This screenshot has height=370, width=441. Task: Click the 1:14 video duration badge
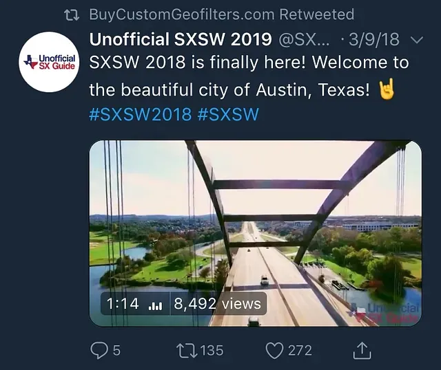coord(122,303)
